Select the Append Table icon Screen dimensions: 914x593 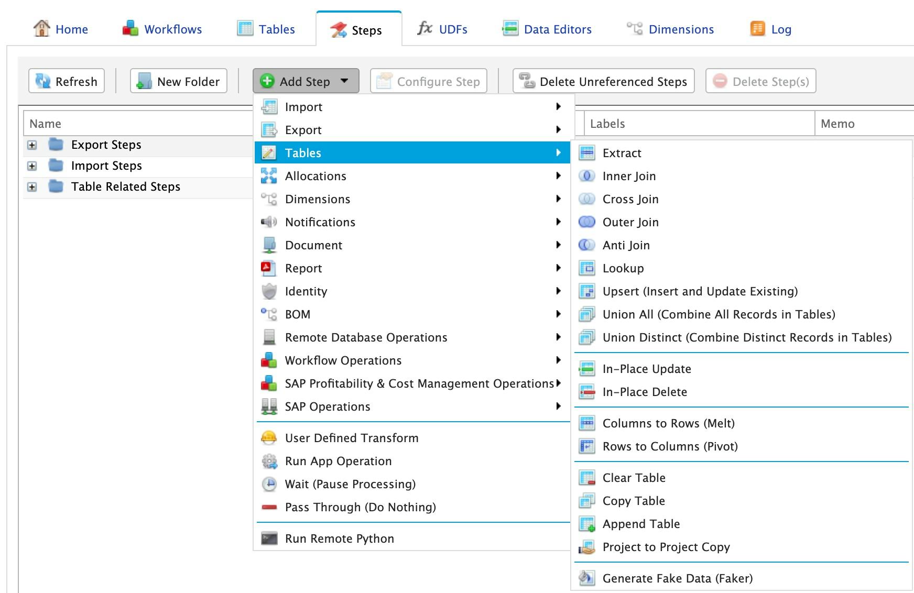pyautogui.click(x=586, y=524)
